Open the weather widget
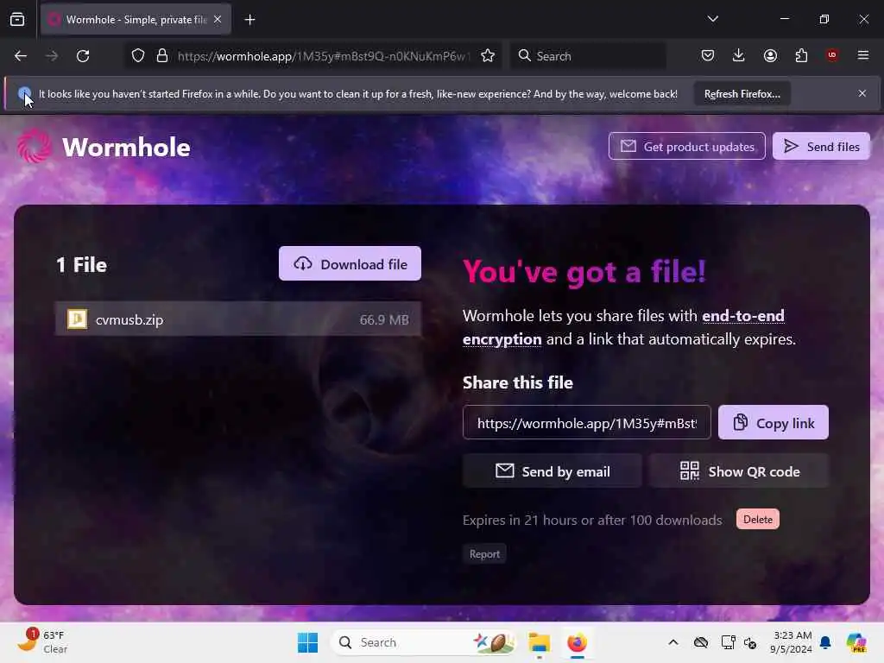The image size is (884, 663). [x=42, y=642]
